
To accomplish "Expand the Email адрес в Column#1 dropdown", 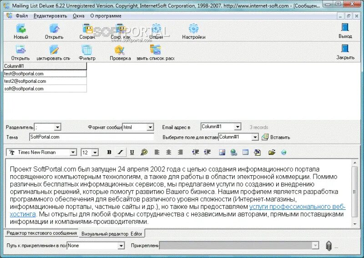I will (238, 127).
